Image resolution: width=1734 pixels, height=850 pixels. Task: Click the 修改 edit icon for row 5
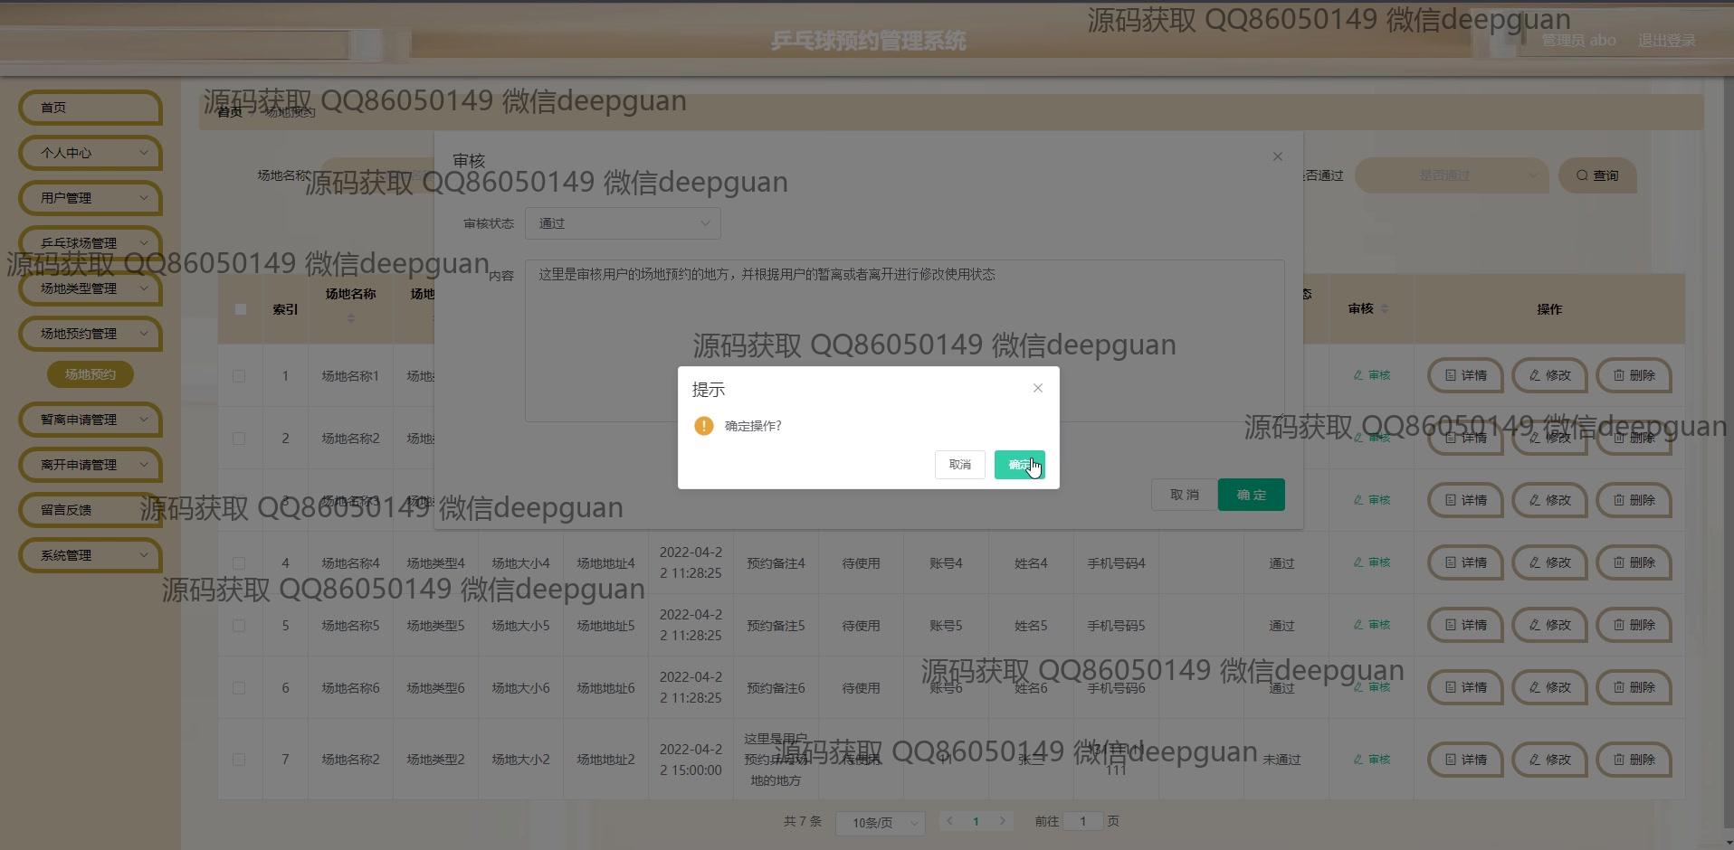[1535, 625]
